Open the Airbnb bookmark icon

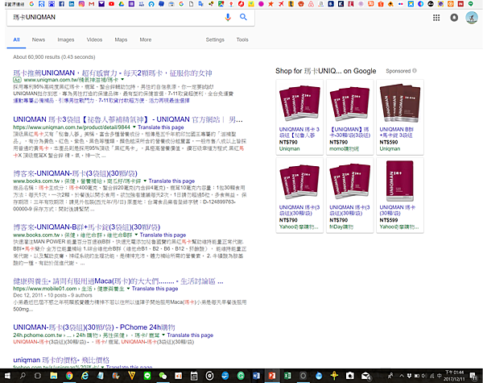click(311, 4)
